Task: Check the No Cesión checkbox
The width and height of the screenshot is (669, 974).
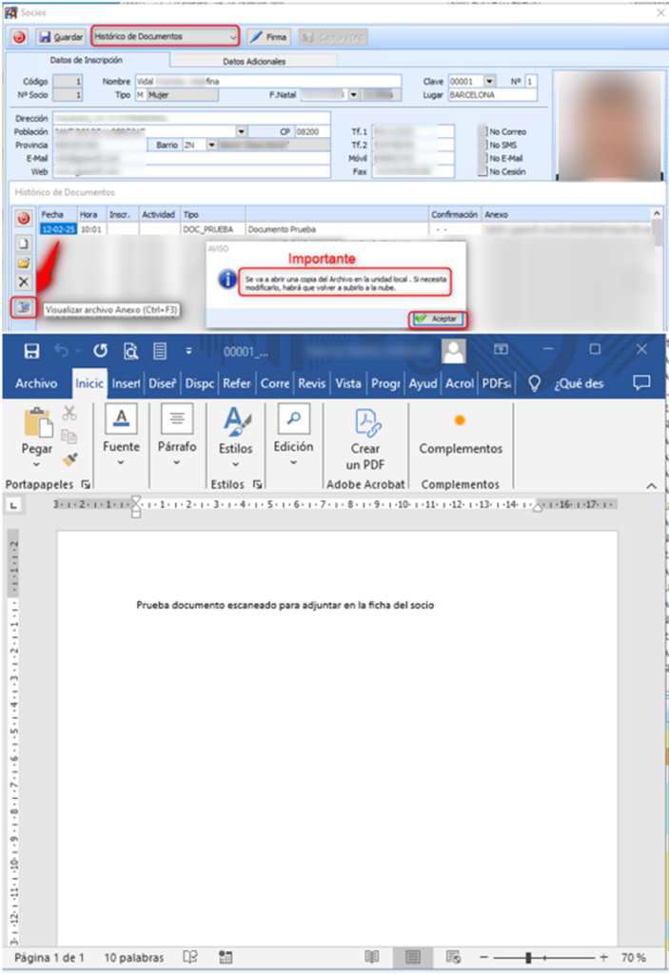Action: pos(484,172)
